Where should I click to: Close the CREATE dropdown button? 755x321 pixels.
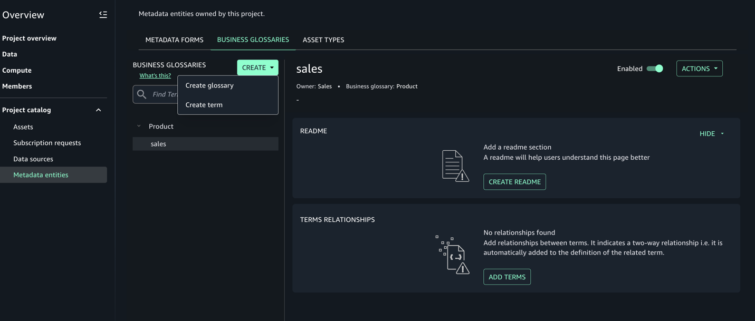[x=257, y=67]
